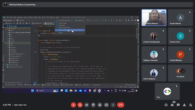This screenshot has height=110, width=195.
Task: Click the select opened file target icon
Action: (17, 23)
